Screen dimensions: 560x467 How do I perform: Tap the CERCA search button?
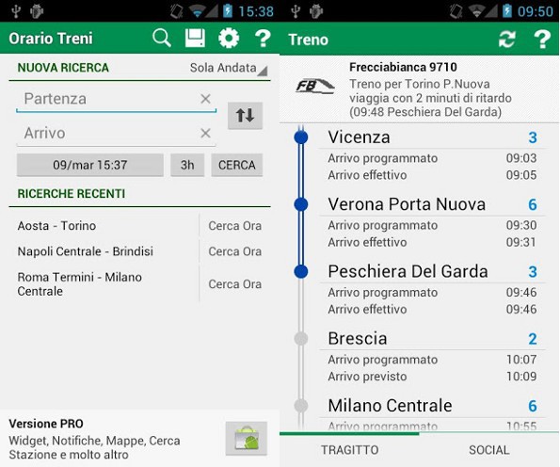point(237,165)
